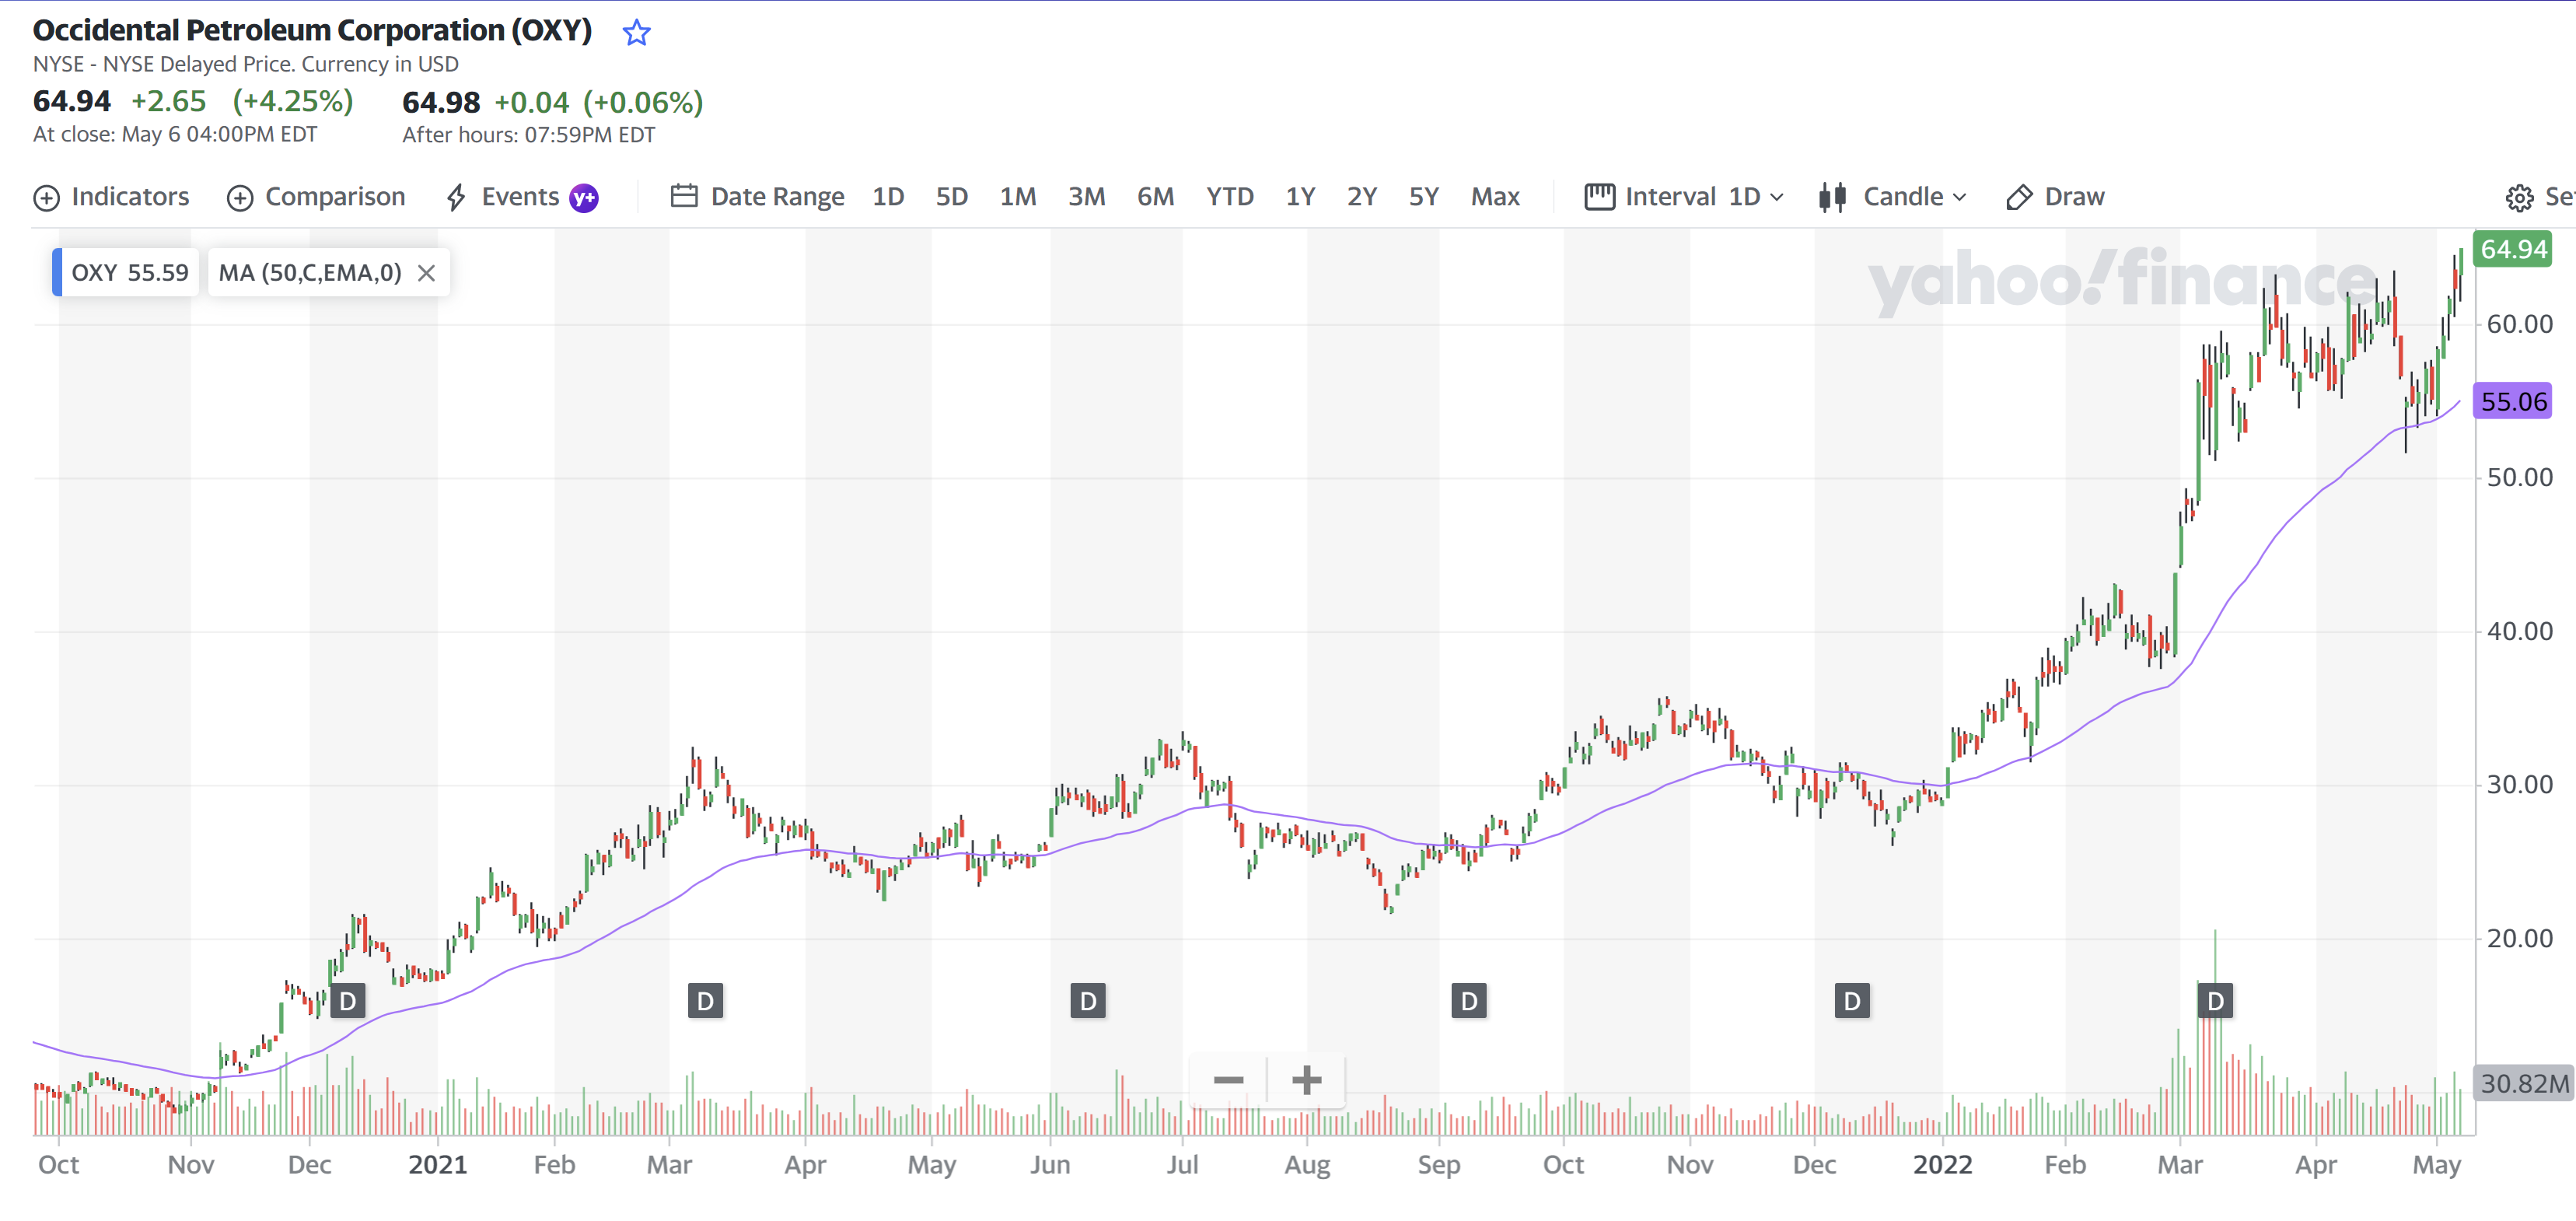Screen dimensions: 2576x1221
Task: Click the after hours price 64.98
Action: [x=441, y=102]
